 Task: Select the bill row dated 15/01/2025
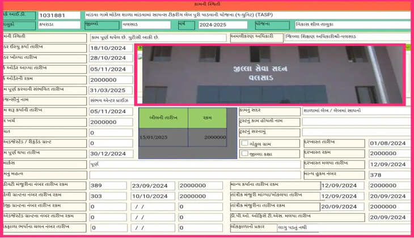[x=183, y=137]
